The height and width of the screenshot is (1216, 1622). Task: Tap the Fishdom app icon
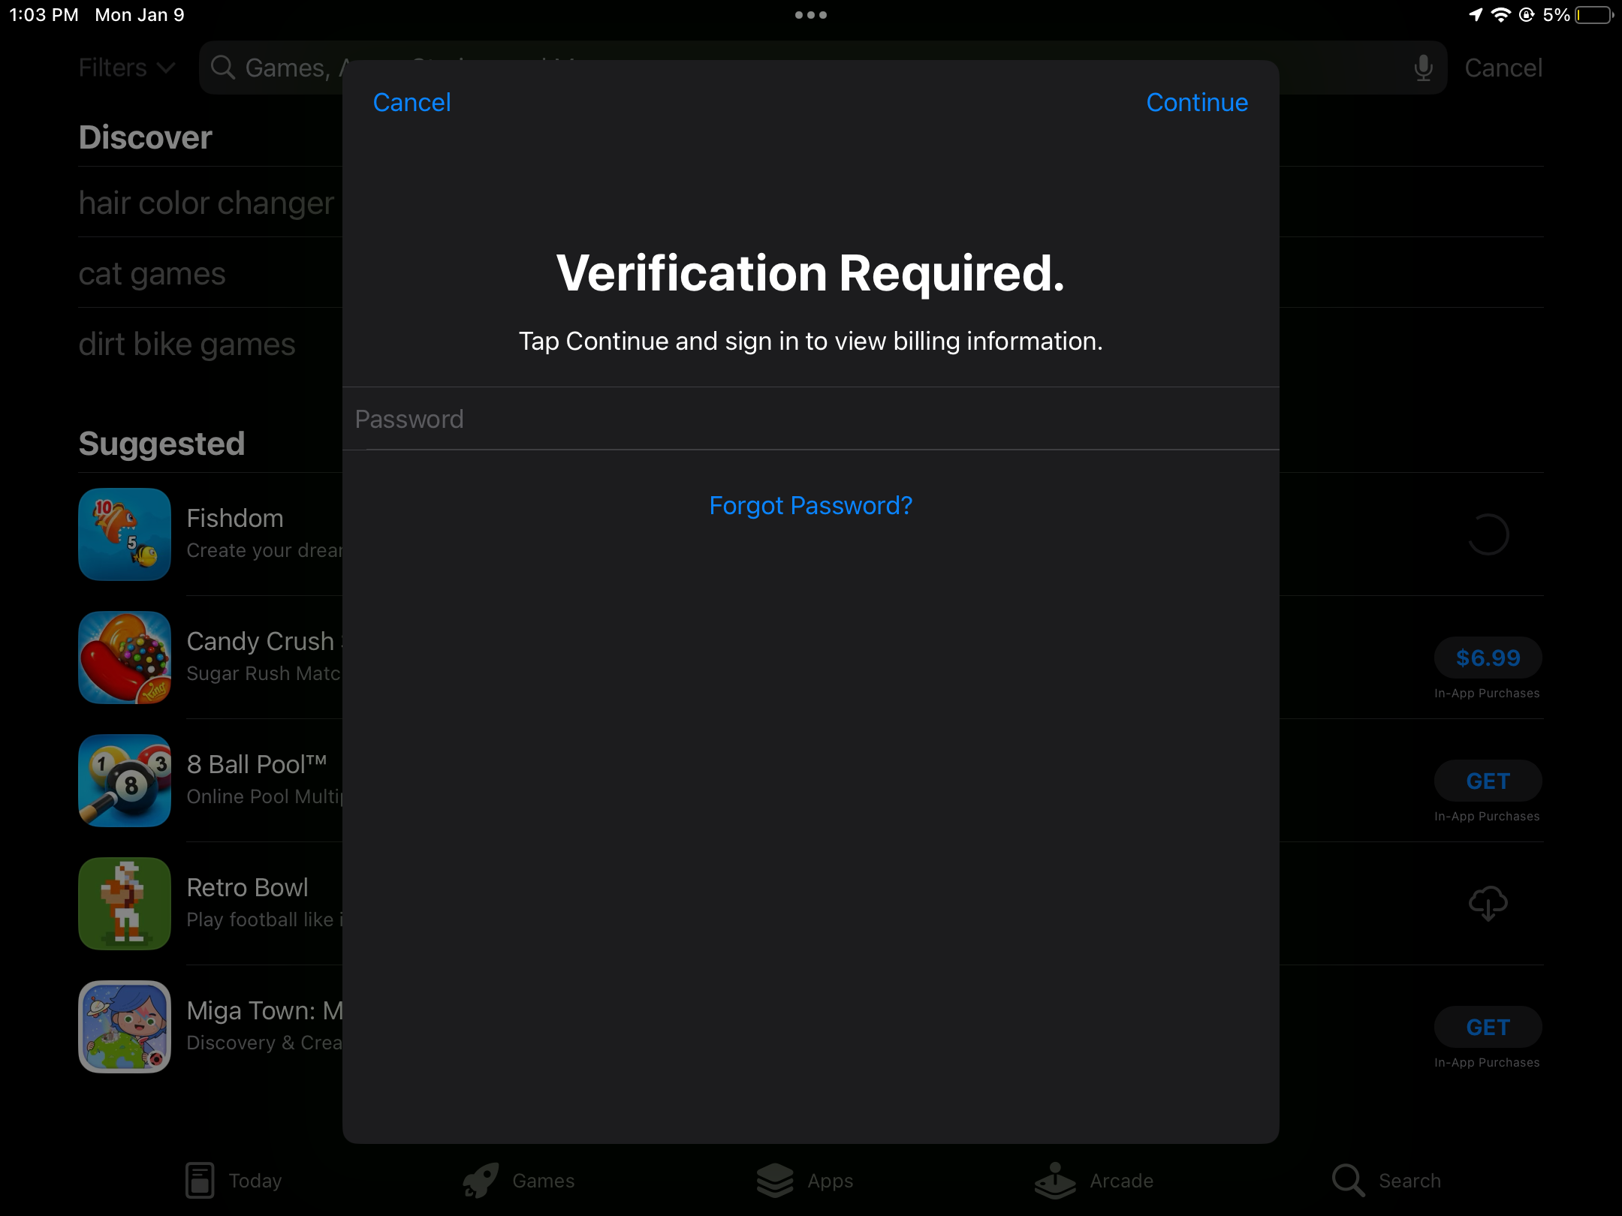pos(122,534)
